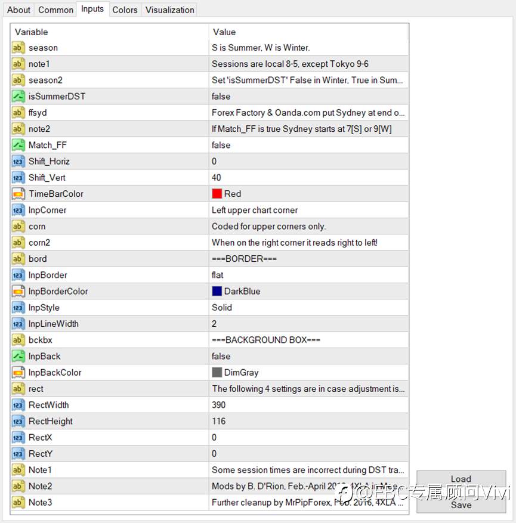This screenshot has height=523, width=516.
Task: Click the string icon beside corn
Action: coord(18,226)
